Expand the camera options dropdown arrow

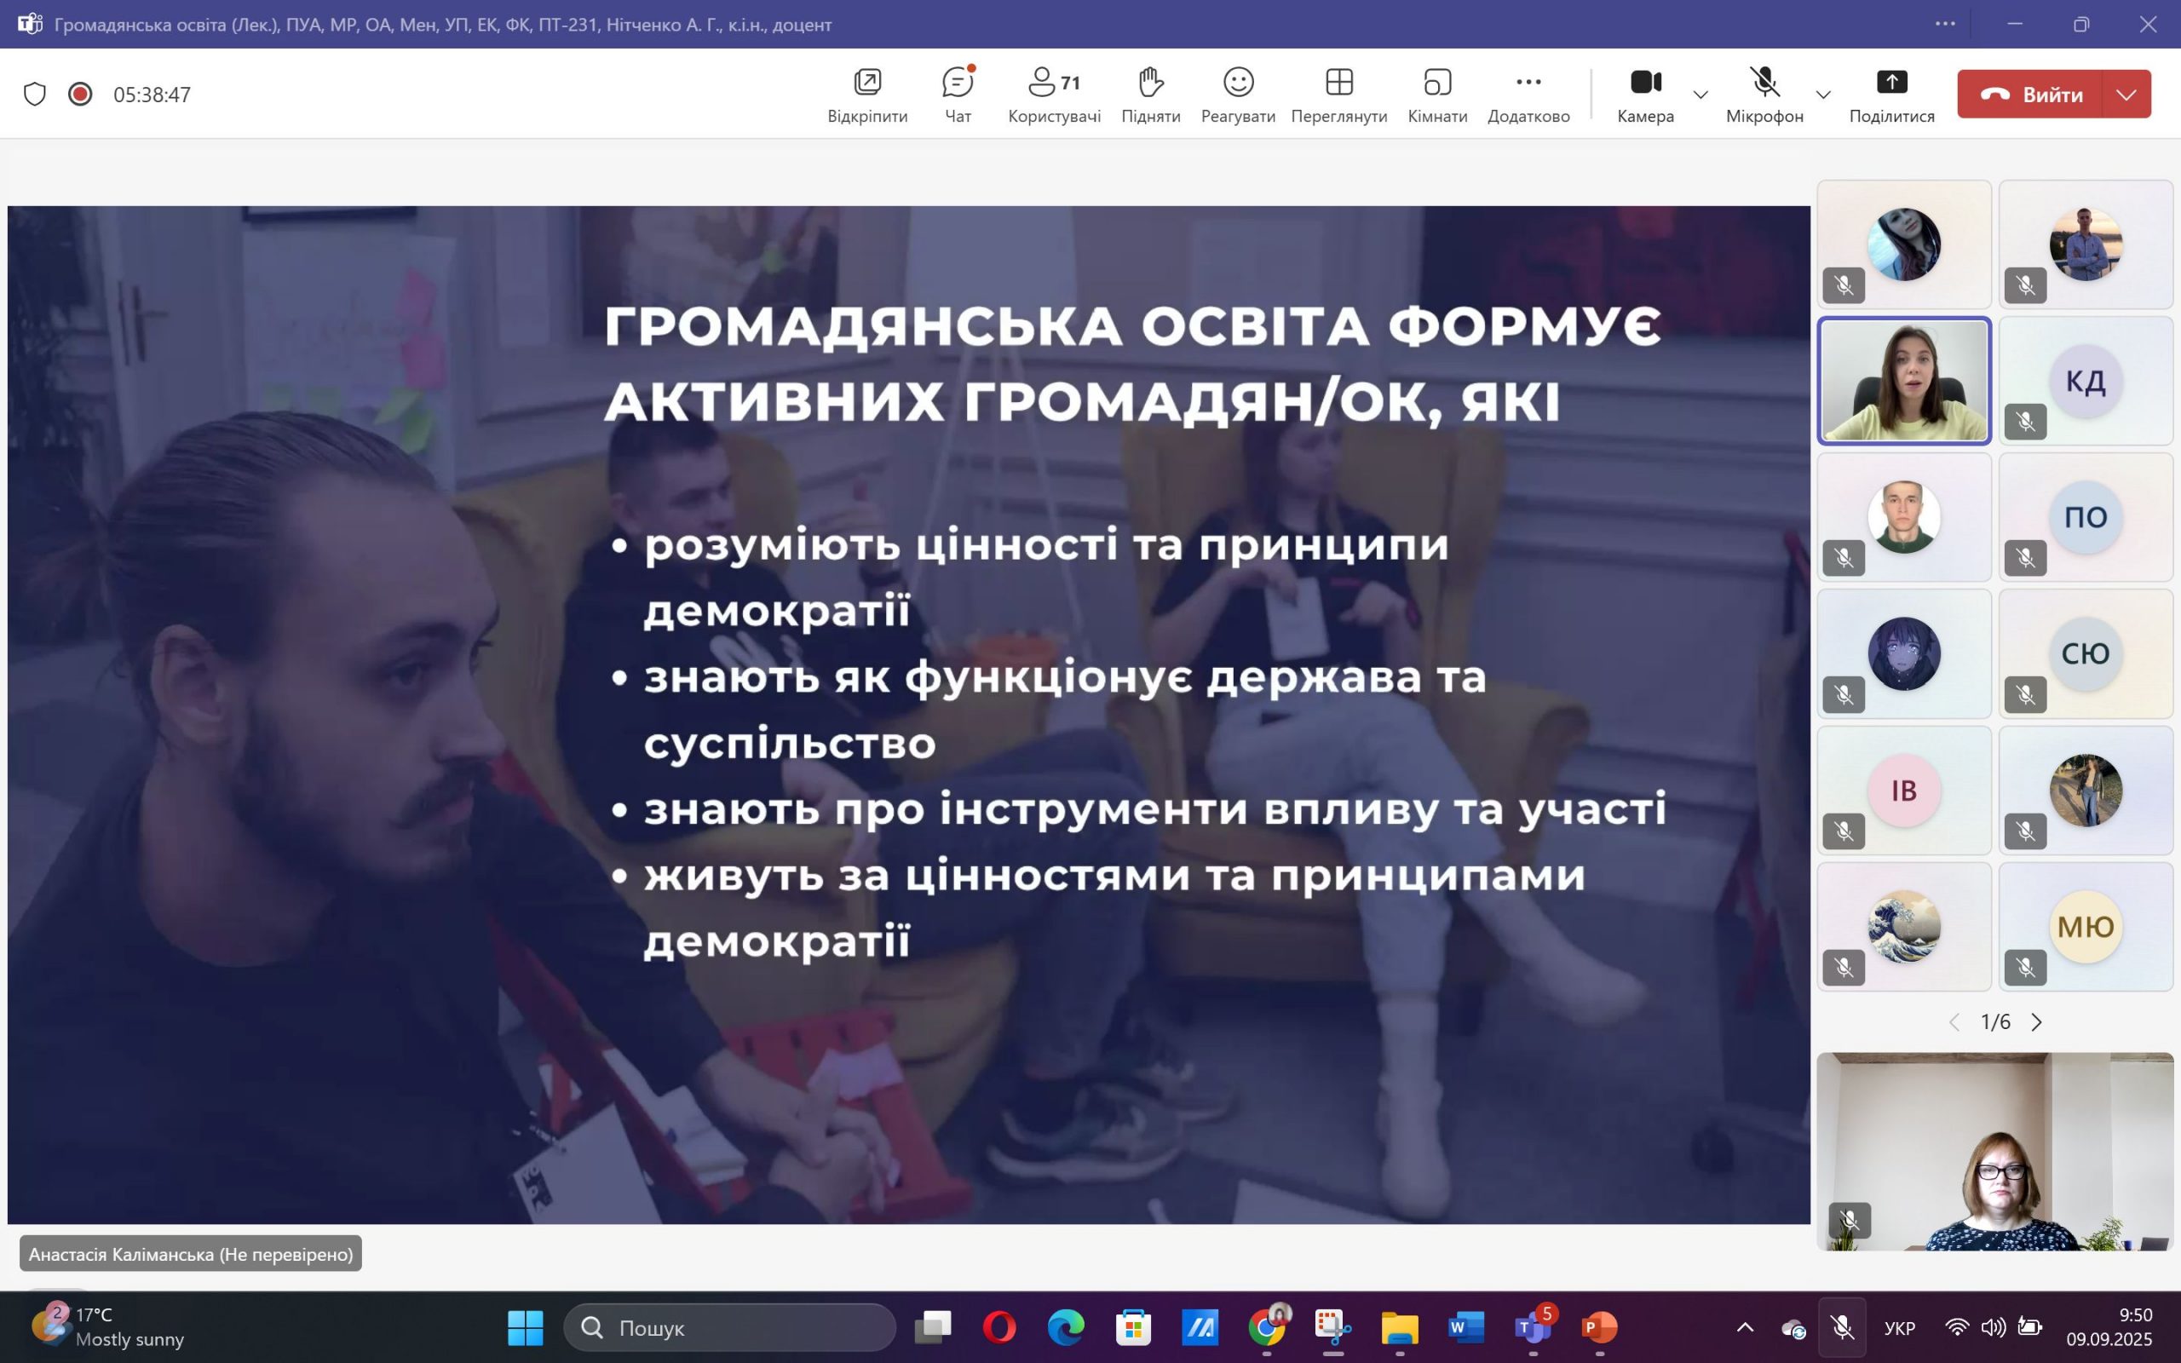1700,95
